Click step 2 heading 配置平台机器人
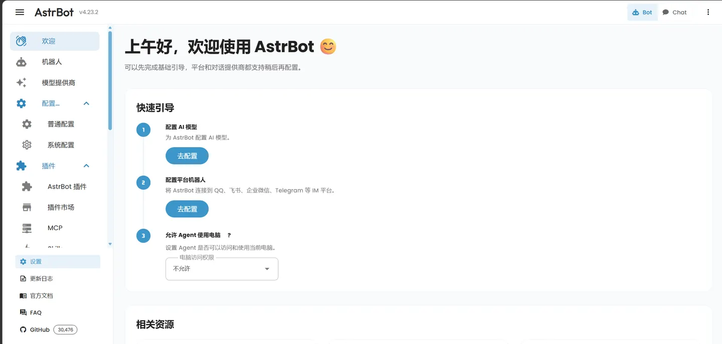722x344 pixels. pos(186,180)
